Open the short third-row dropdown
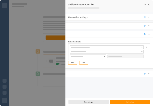Screen dimensions: 153x106 pyautogui.click(x=88, y=56)
